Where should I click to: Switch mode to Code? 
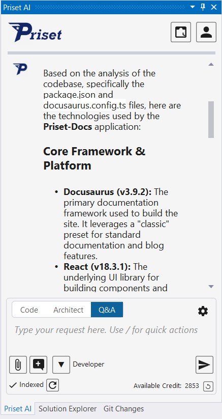click(29, 310)
